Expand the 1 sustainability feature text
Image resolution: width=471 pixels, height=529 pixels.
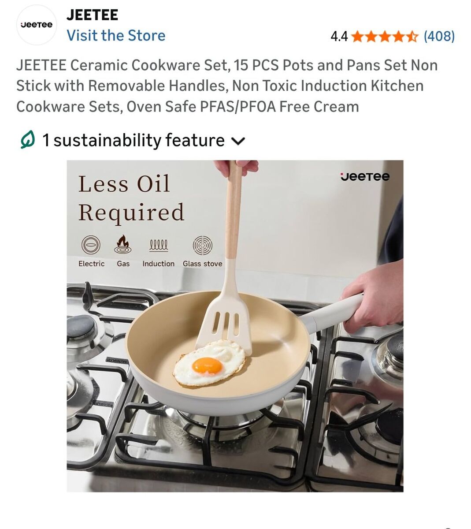click(134, 141)
